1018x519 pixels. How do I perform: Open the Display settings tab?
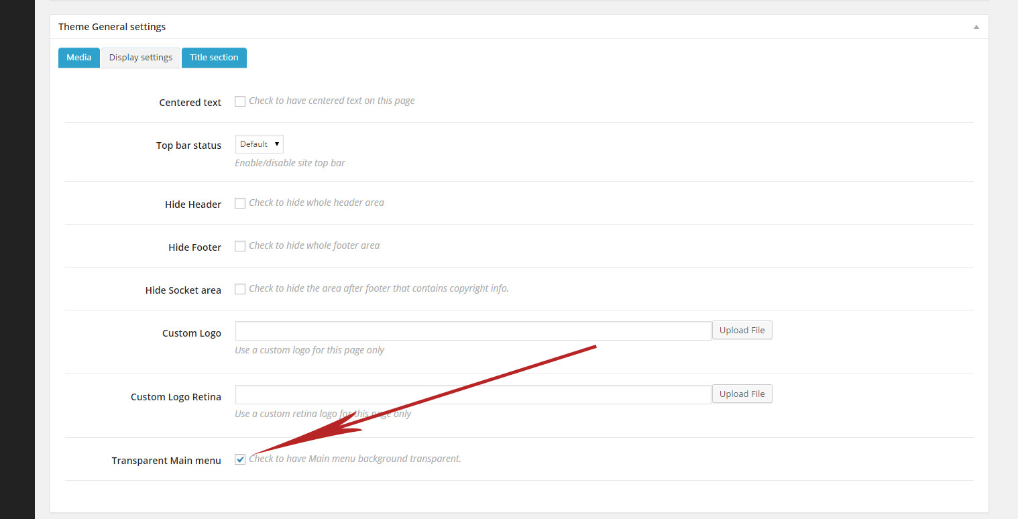(141, 58)
